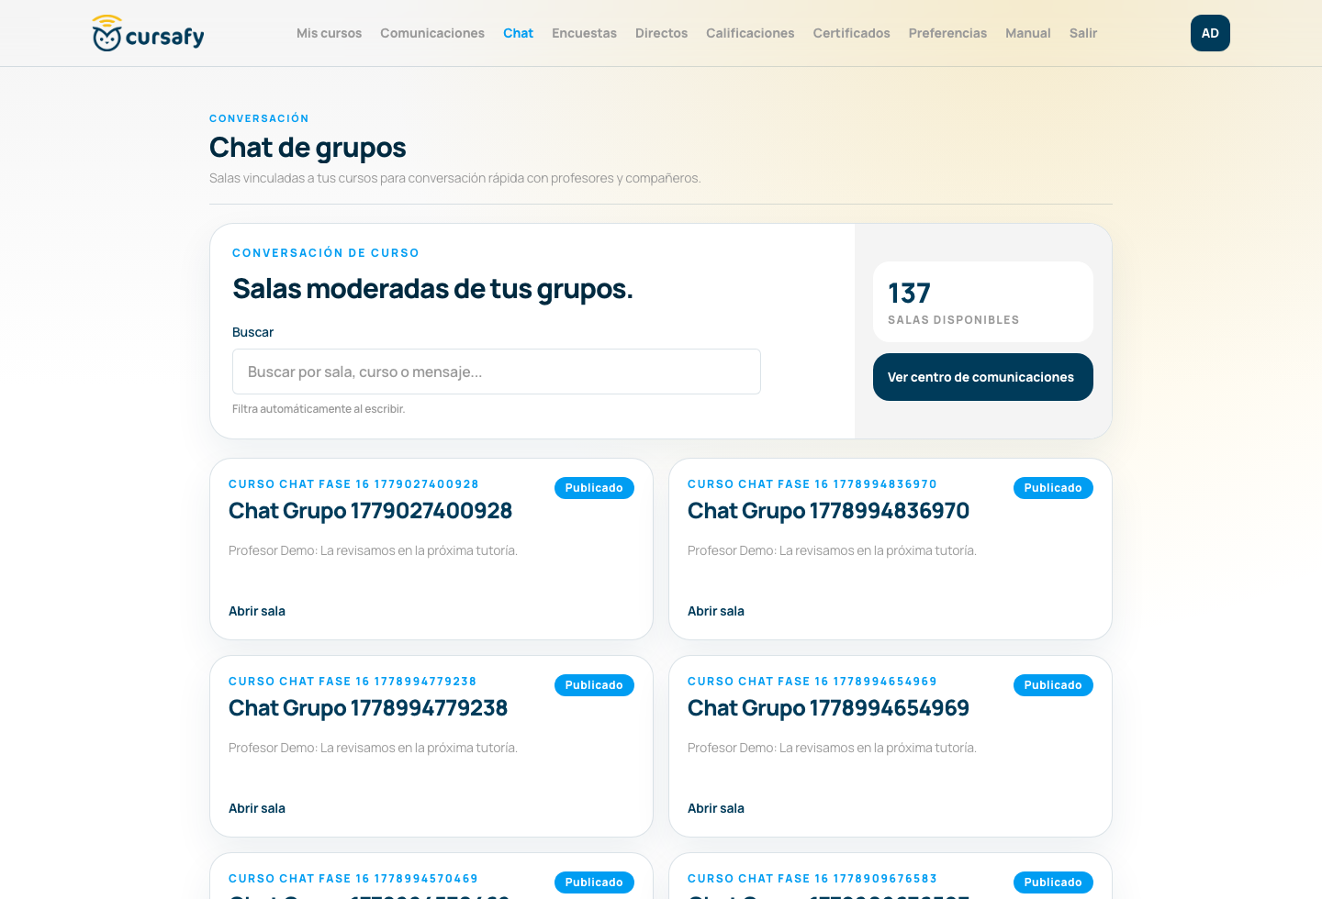Click Salas moderadas de tus grupos heading

tap(432, 289)
